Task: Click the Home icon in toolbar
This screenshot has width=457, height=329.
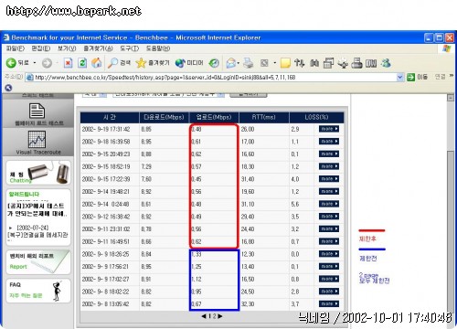Action: pos(97,63)
